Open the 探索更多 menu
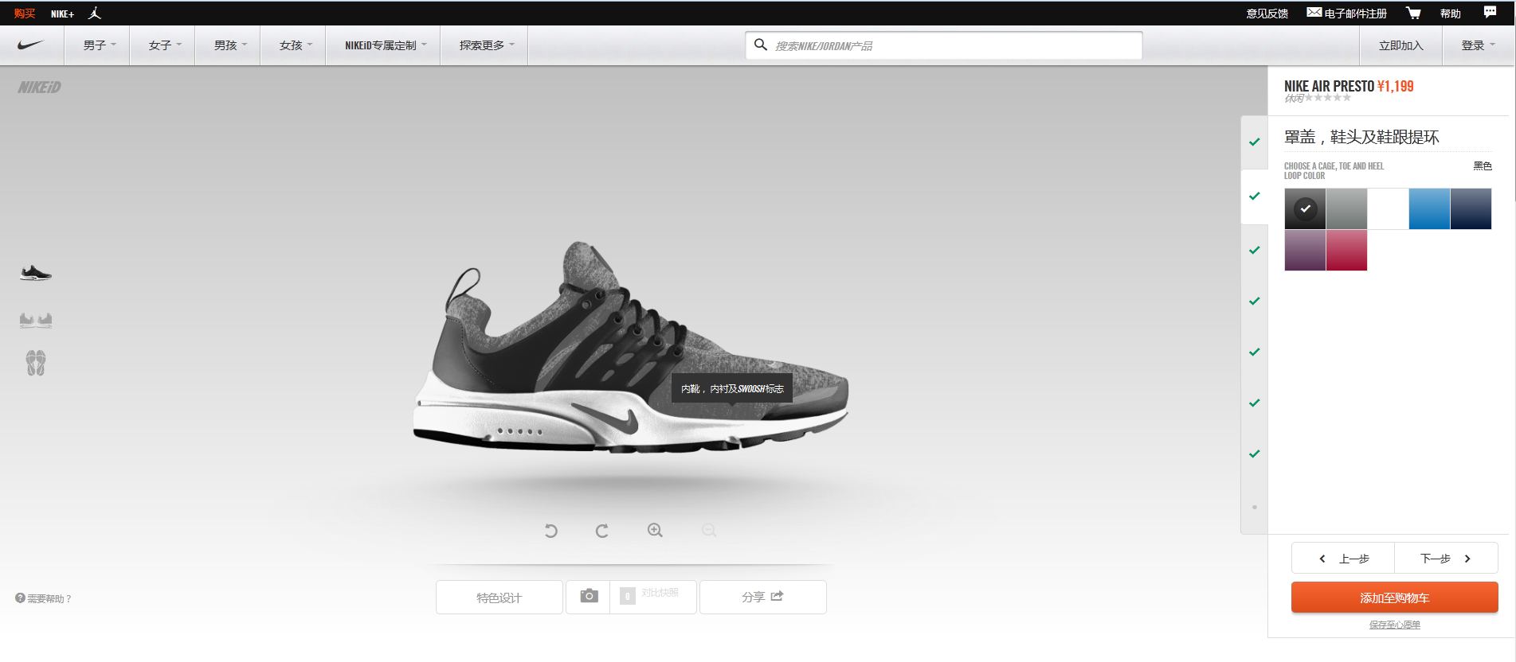Viewport: 1516px width, 662px height. click(486, 45)
